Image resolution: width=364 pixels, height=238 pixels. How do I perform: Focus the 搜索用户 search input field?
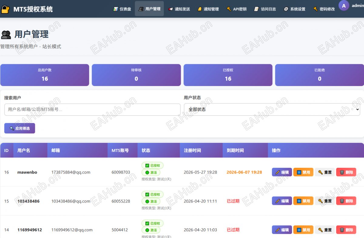(x=92, y=109)
